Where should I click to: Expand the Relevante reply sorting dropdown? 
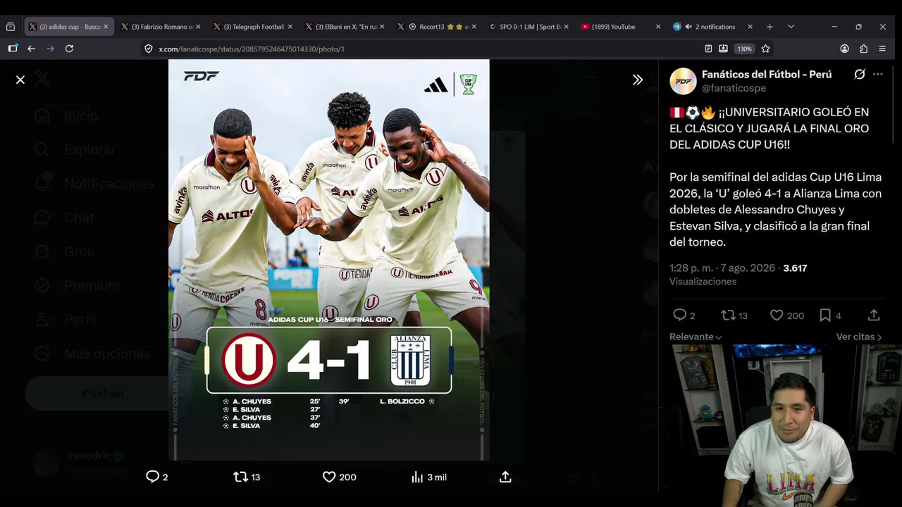[x=696, y=337]
